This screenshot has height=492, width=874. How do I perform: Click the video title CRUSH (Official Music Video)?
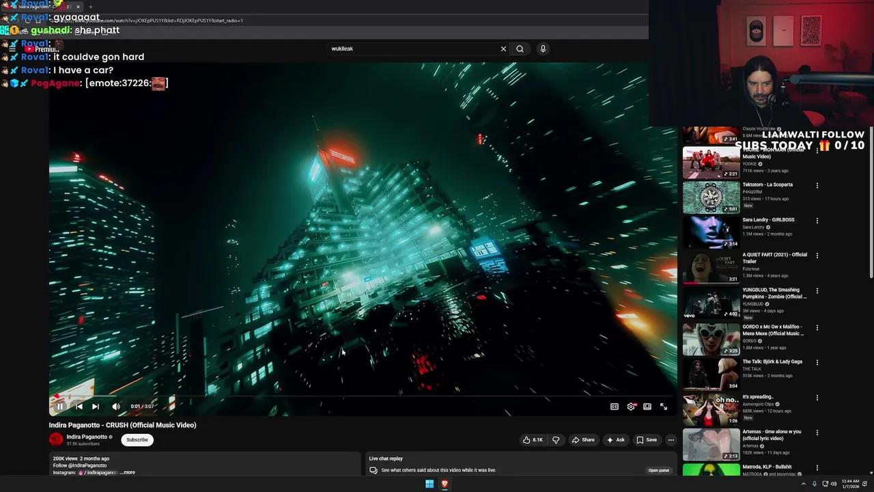pyautogui.click(x=122, y=425)
